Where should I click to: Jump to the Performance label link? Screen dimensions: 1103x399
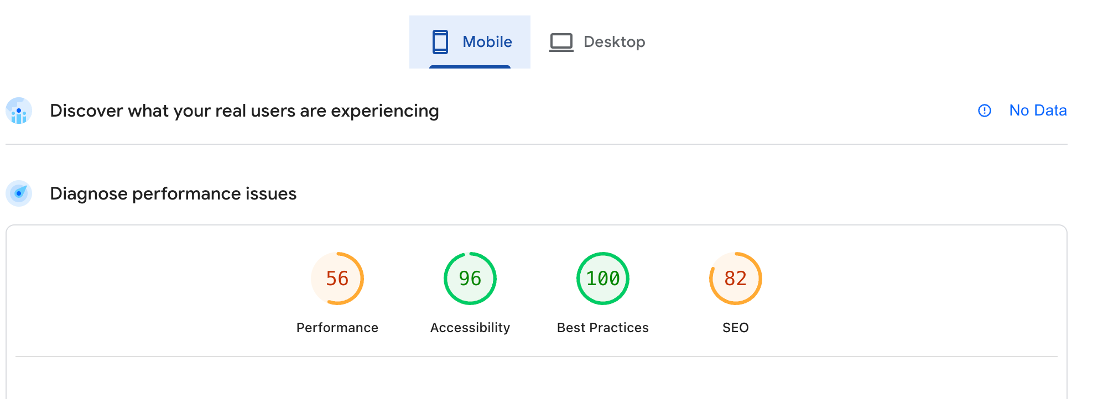(x=337, y=328)
